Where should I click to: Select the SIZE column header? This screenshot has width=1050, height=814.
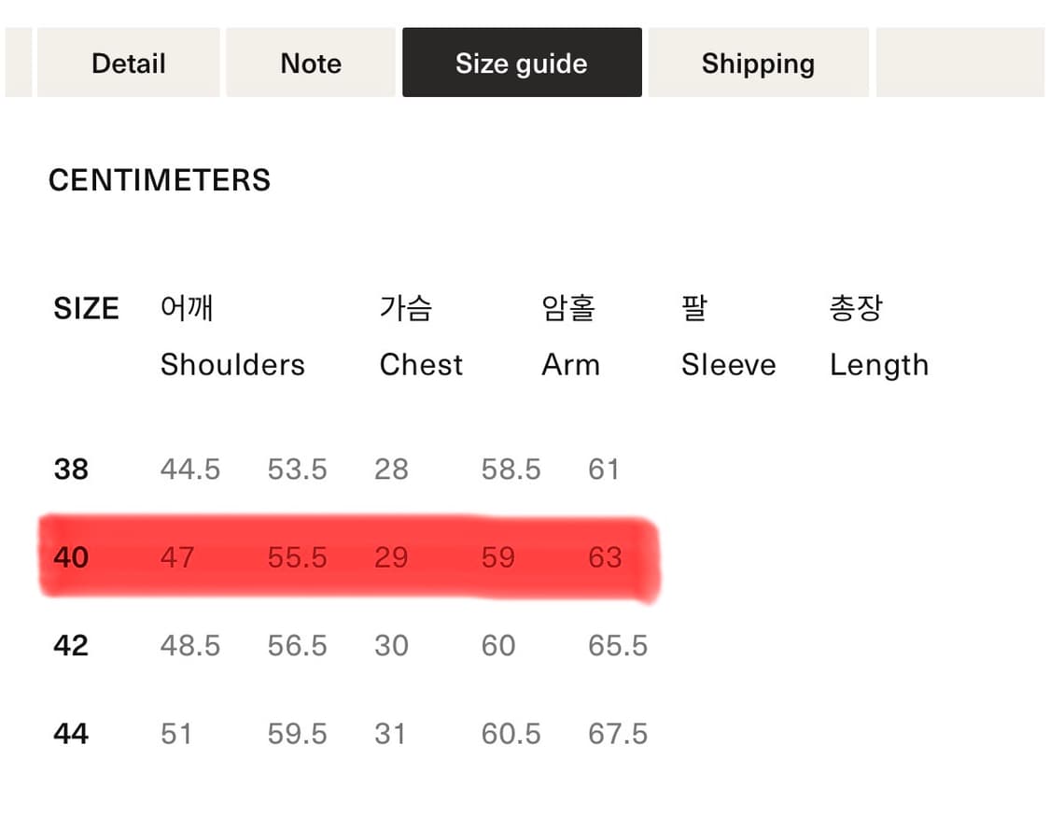click(86, 308)
